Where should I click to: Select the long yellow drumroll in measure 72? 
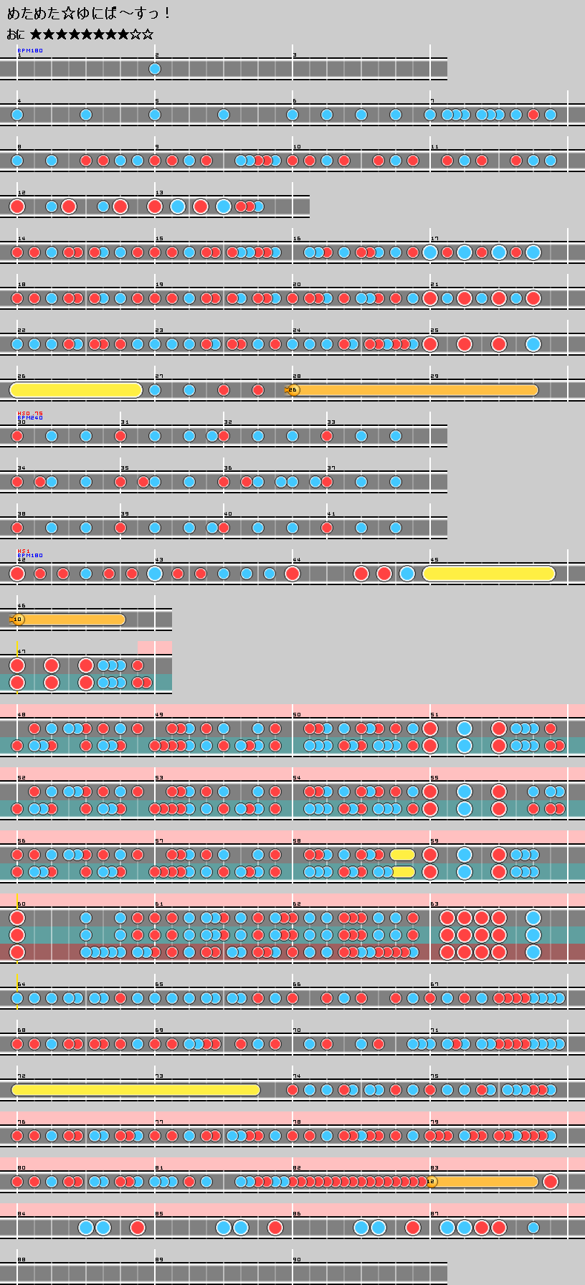click(136, 1090)
